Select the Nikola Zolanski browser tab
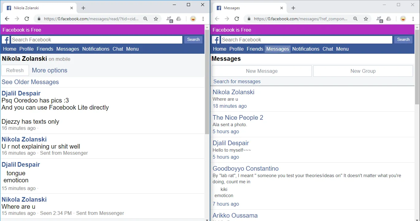The height and width of the screenshot is (221, 420). click(39, 8)
